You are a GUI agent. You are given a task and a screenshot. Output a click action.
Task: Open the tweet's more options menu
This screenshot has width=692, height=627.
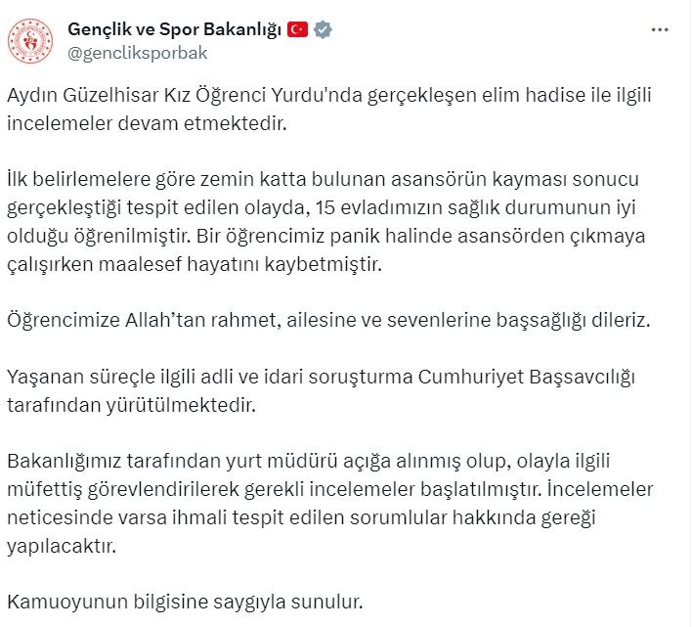pos(664,30)
